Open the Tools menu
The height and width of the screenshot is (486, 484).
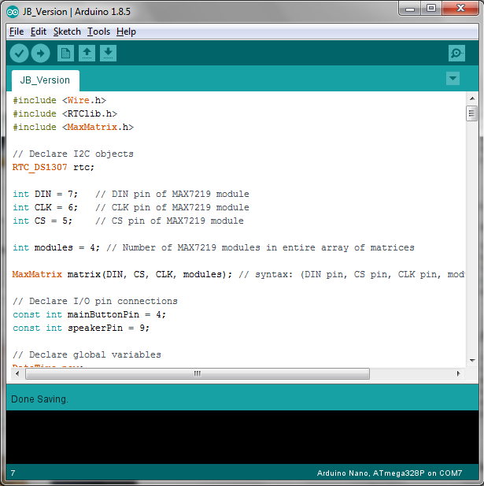point(98,32)
